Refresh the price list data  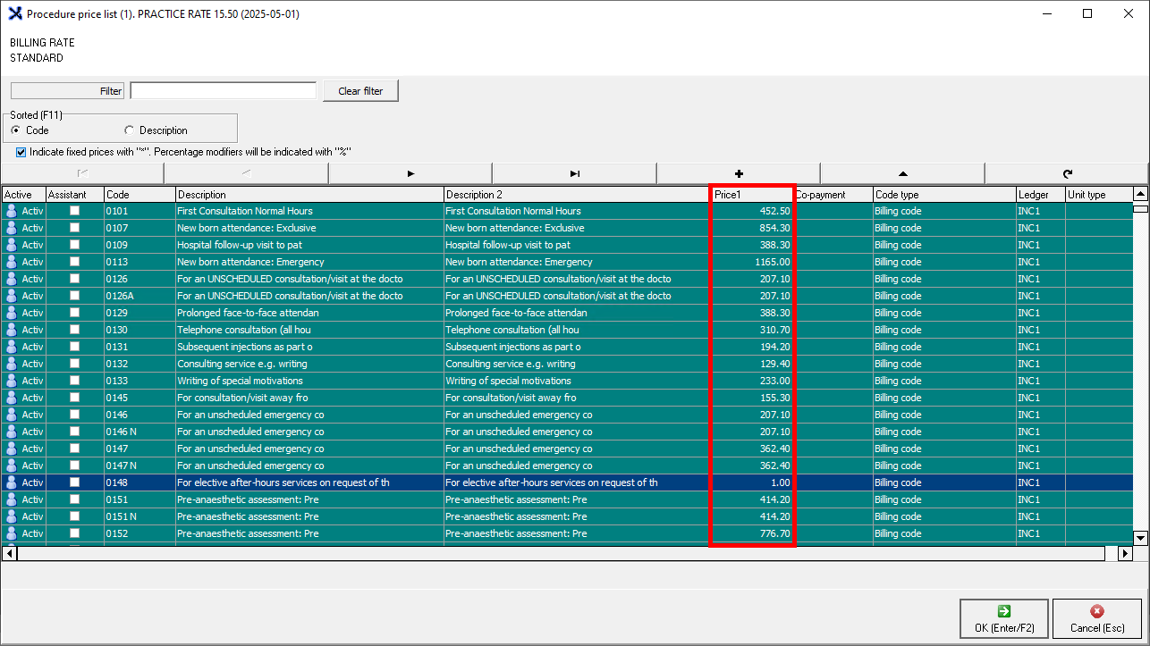1066,173
